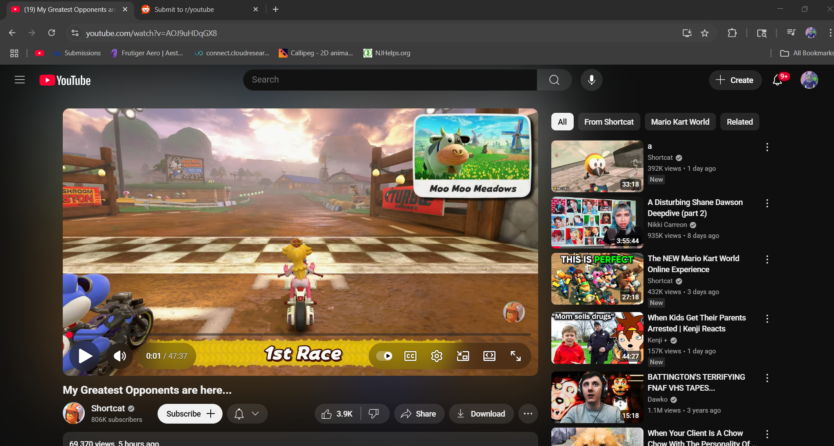Open Shortcat channel avatar below video
The width and height of the screenshot is (834, 446).
point(74,414)
